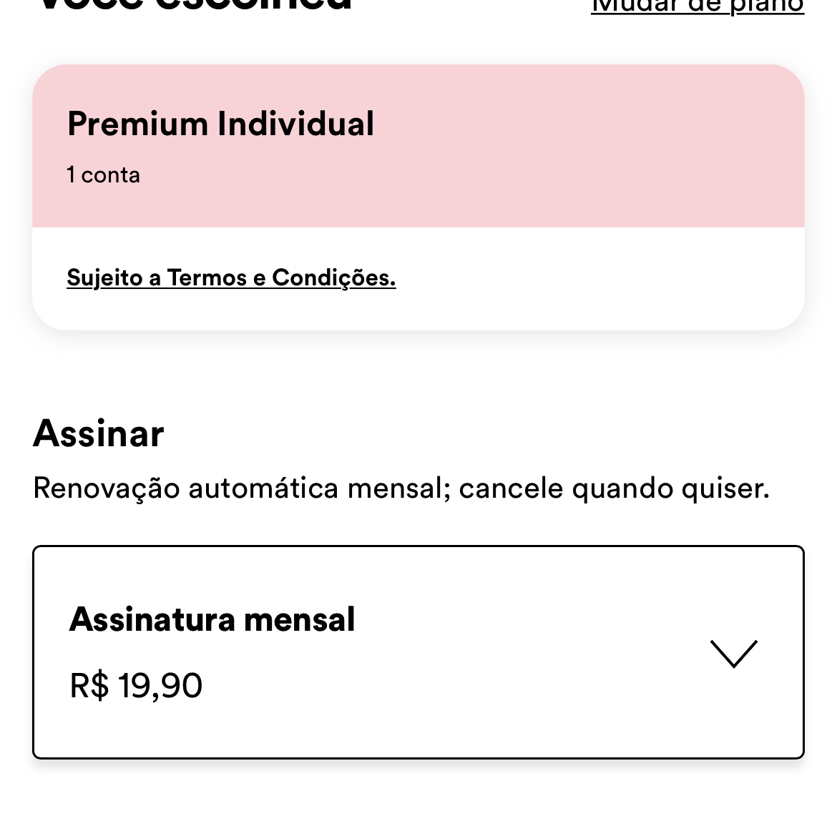
Task: Open Sujeito a Termos e Condições link
Action: [x=231, y=277]
